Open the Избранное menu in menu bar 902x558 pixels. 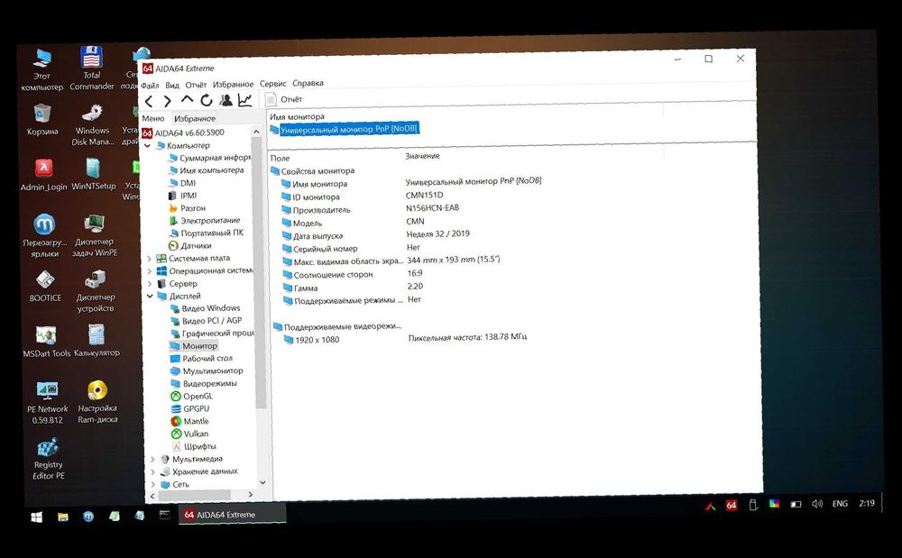tap(233, 84)
